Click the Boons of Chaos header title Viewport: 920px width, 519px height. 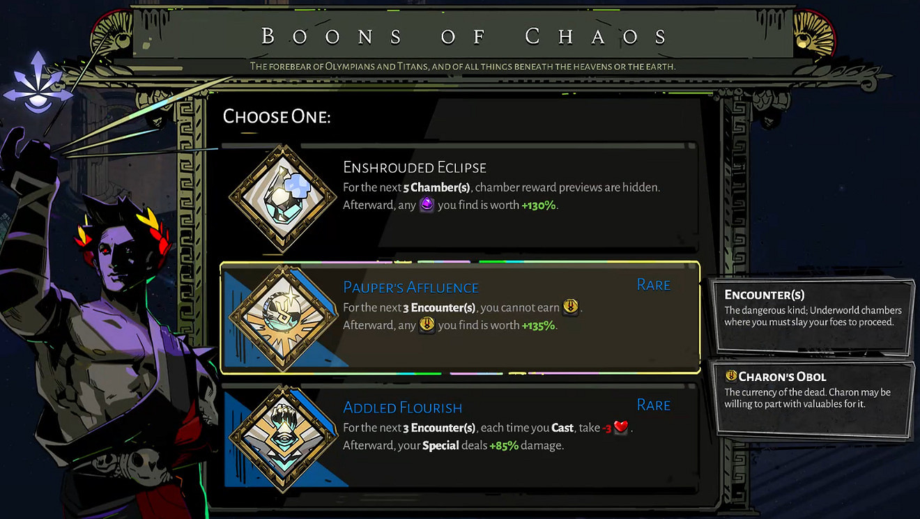[463, 36]
